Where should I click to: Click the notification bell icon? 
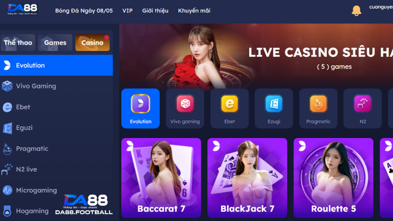click(356, 11)
